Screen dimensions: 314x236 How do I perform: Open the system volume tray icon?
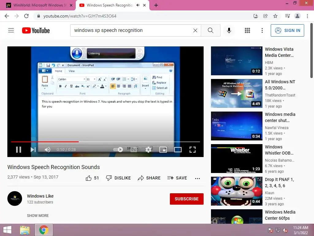pos(285,230)
